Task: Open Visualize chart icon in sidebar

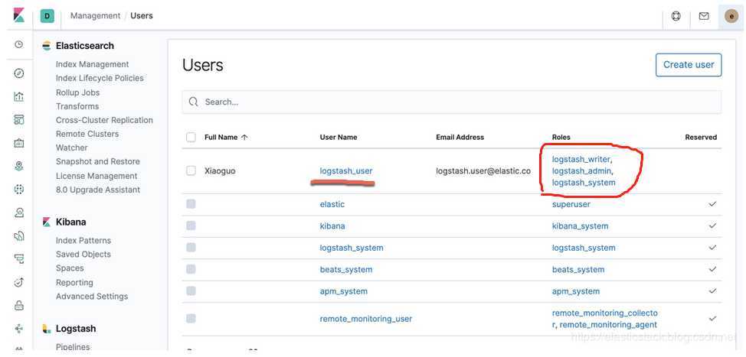Action: [x=18, y=96]
